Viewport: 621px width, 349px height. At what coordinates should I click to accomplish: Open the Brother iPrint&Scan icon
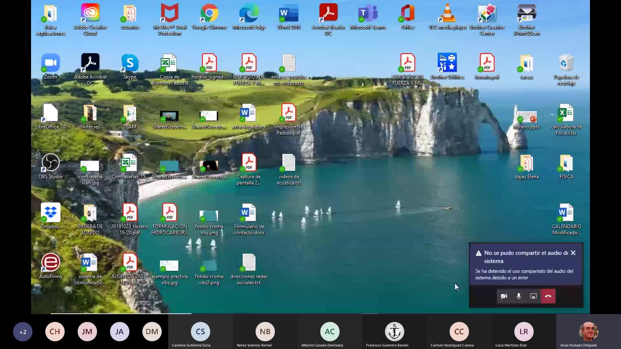tap(527, 14)
